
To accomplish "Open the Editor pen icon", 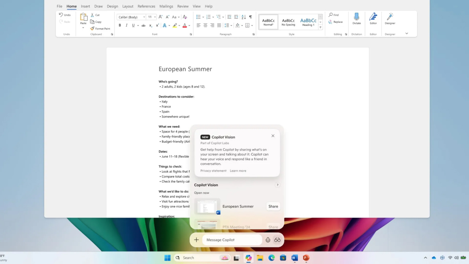I will click(373, 17).
